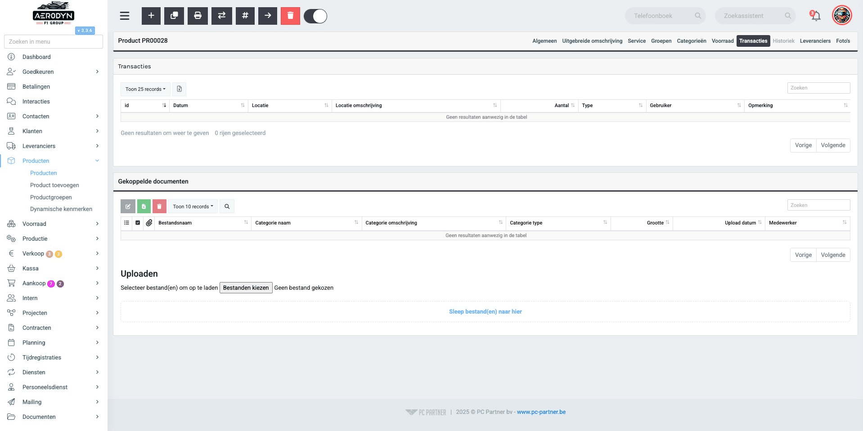This screenshot has height=431, width=863.
Task: Sort Transacties table by Aantal
Action: point(539,105)
